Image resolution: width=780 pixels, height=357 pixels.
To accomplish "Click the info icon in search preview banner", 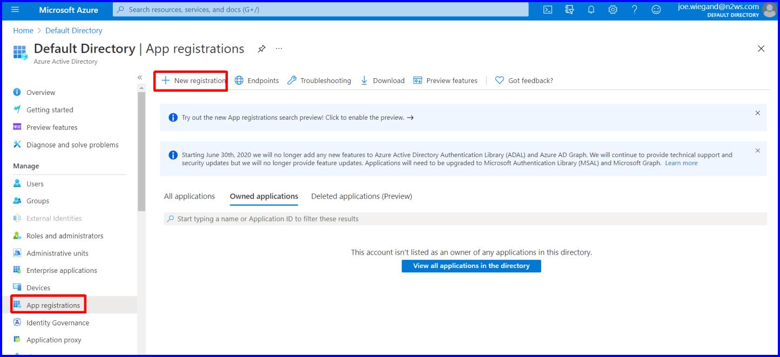I will point(173,118).
